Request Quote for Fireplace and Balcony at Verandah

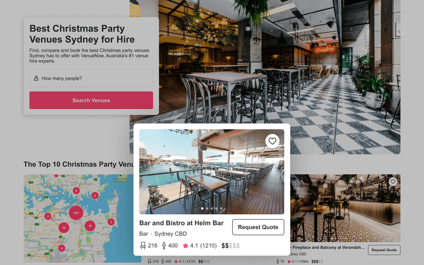(384, 250)
